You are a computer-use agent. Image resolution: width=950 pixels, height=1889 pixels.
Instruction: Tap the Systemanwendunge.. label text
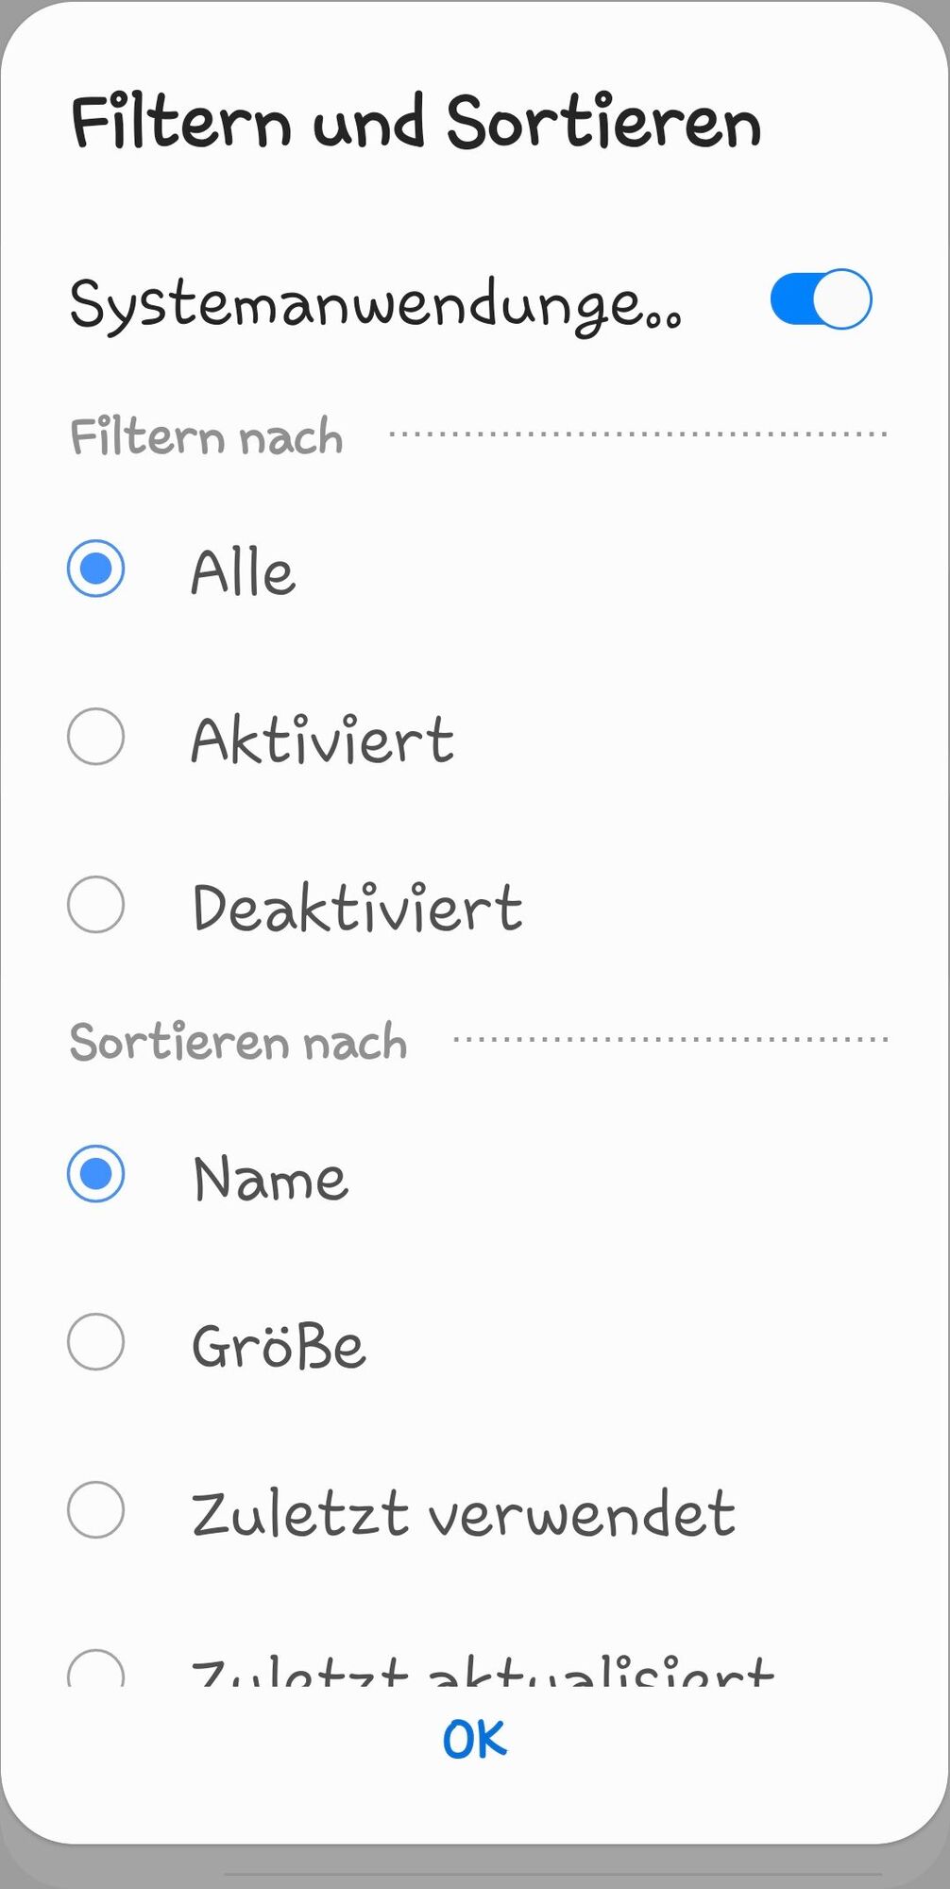click(x=375, y=306)
